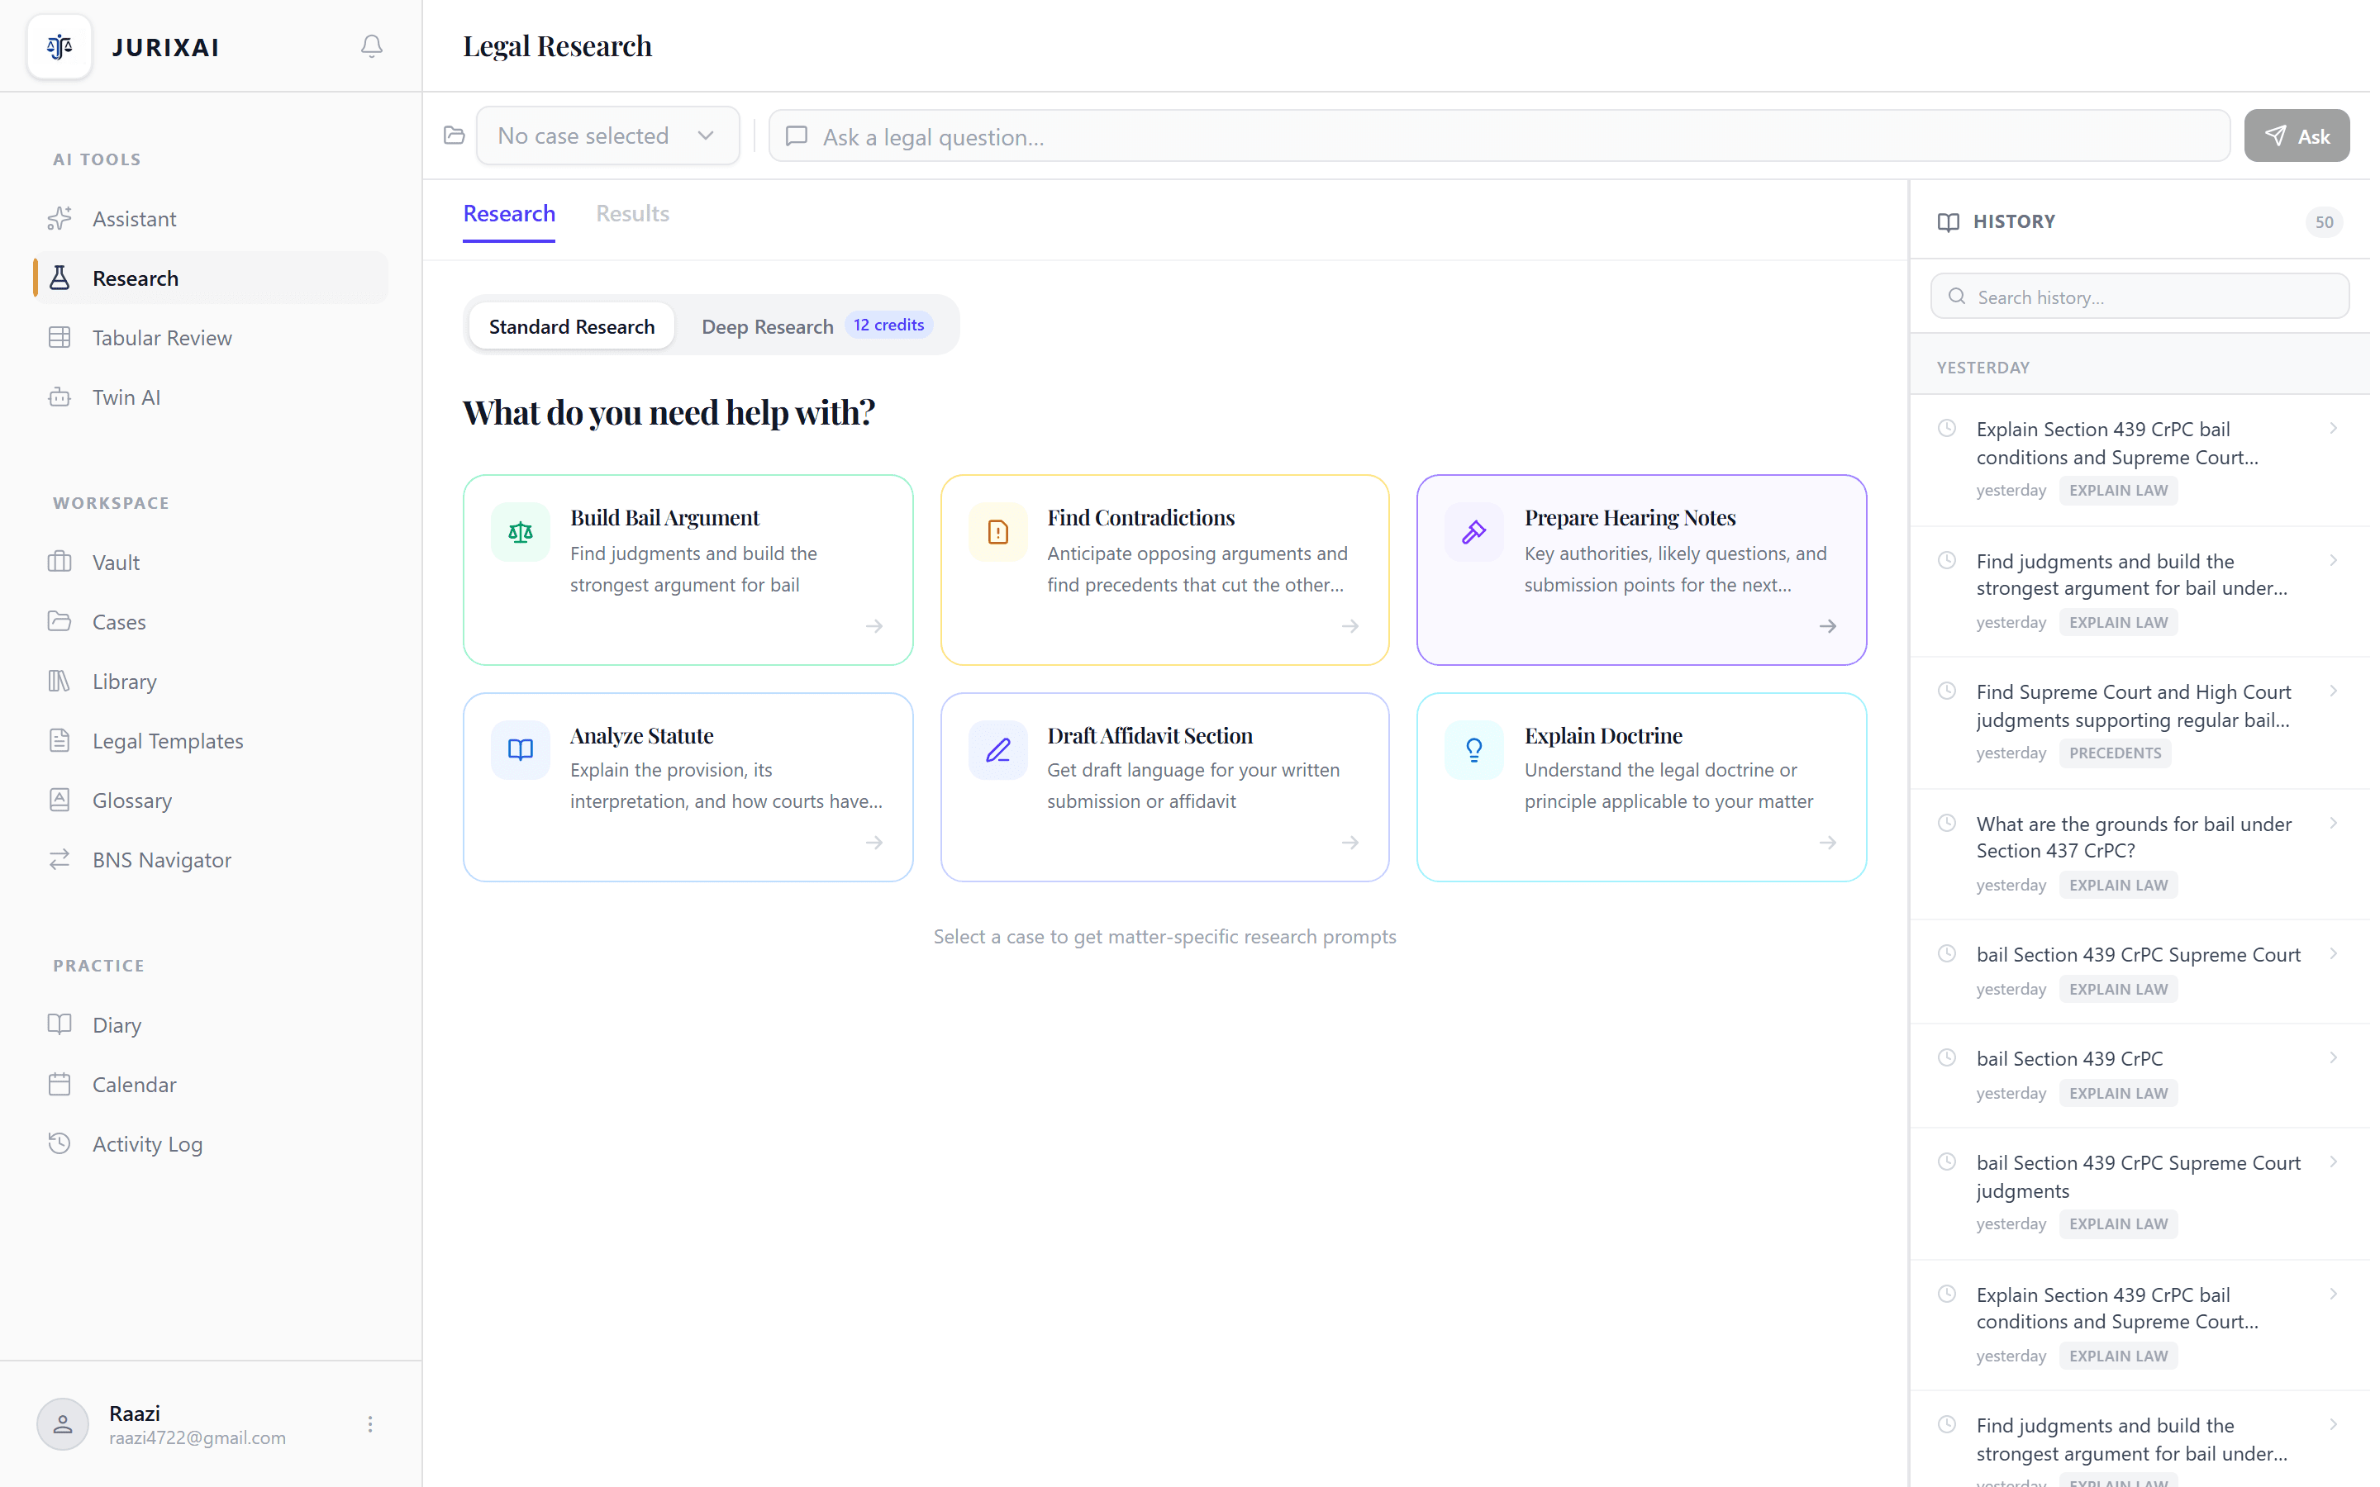Screen dimensions: 2380x1487
Task: Click EXPLAIN LAW tag under Section 437 entry
Action: (x=2118, y=885)
